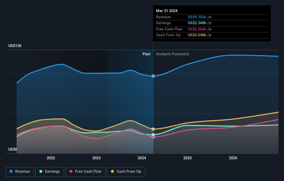This screenshot has height=181, width=284.
Task: Click the US$0 axis label
Action: click(13, 149)
